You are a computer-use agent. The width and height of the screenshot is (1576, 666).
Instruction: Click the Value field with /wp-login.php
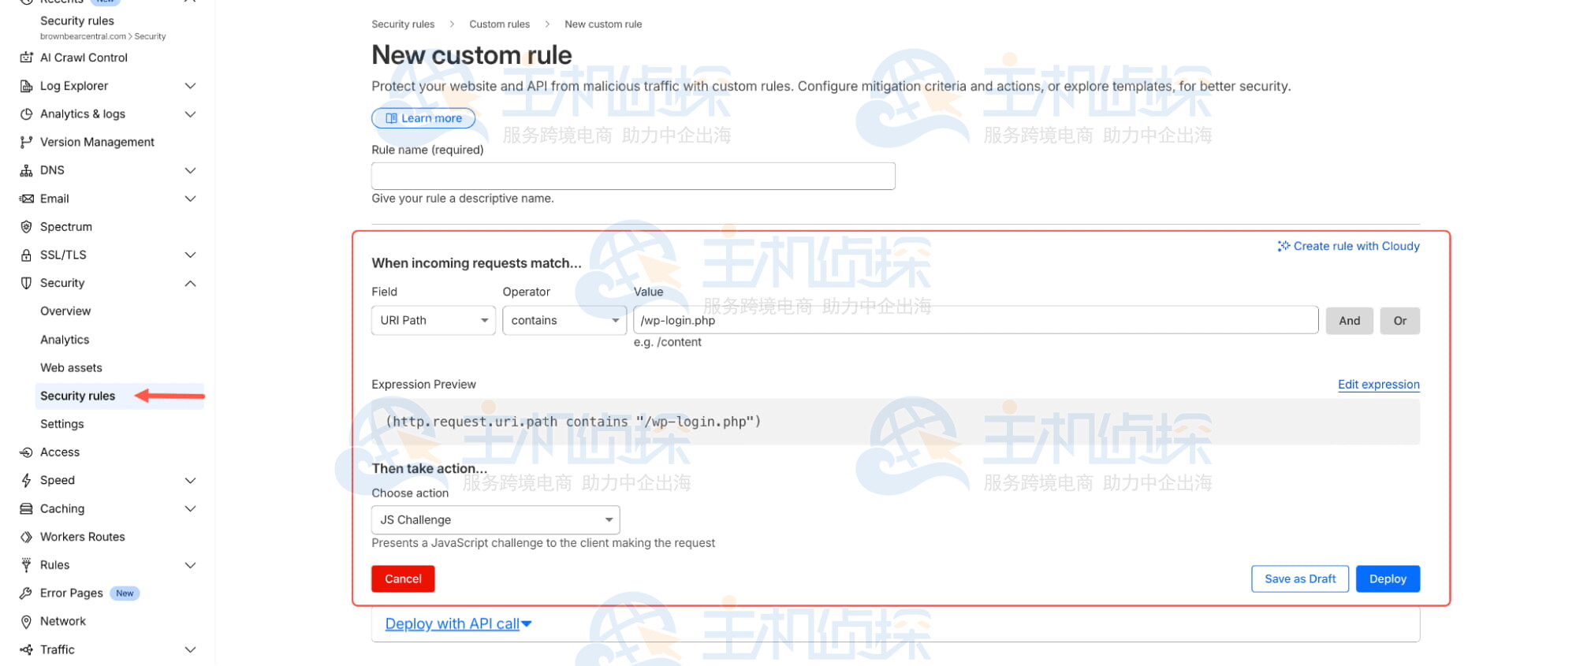click(x=976, y=320)
